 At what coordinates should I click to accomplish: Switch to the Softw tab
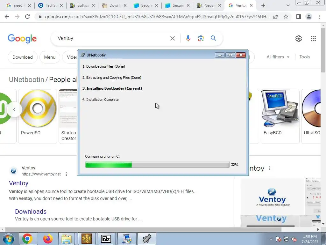[82, 5]
